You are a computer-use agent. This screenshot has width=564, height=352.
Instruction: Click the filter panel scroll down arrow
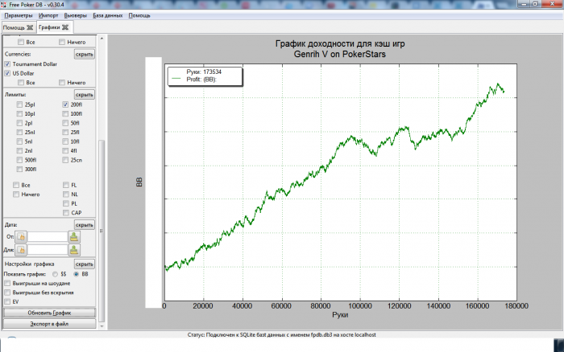(102, 326)
